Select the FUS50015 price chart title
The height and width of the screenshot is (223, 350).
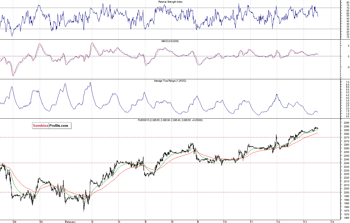[170, 120]
